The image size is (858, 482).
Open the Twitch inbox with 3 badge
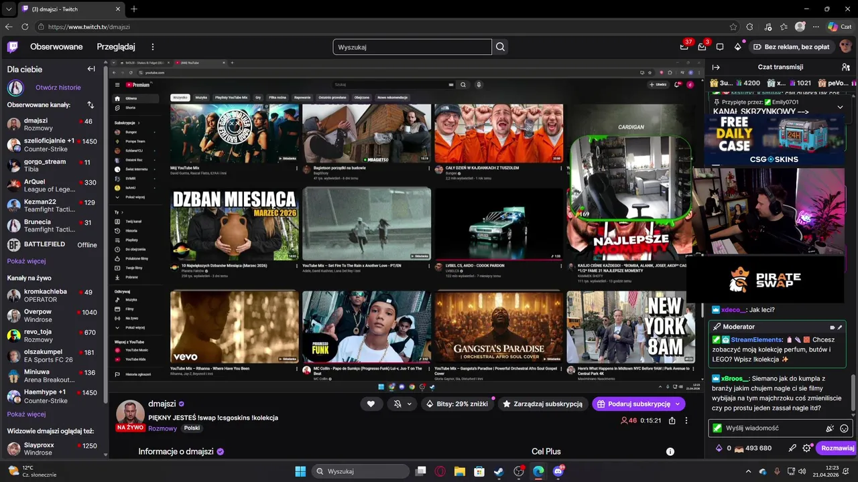tap(702, 47)
